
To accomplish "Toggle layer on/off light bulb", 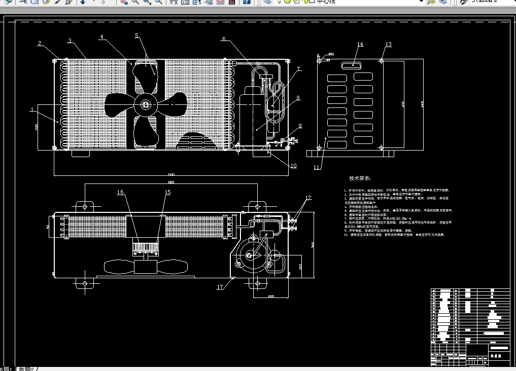I will [279, 2].
